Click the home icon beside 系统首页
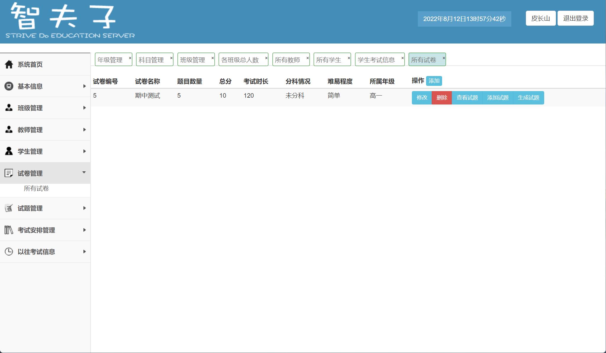 tap(9, 64)
